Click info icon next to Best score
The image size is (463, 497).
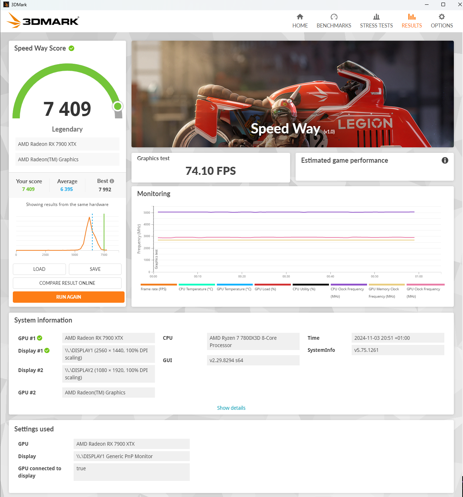click(x=112, y=181)
